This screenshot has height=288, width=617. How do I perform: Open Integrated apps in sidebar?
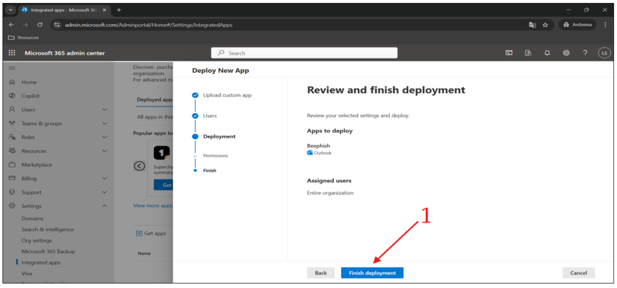[x=41, y=263]
